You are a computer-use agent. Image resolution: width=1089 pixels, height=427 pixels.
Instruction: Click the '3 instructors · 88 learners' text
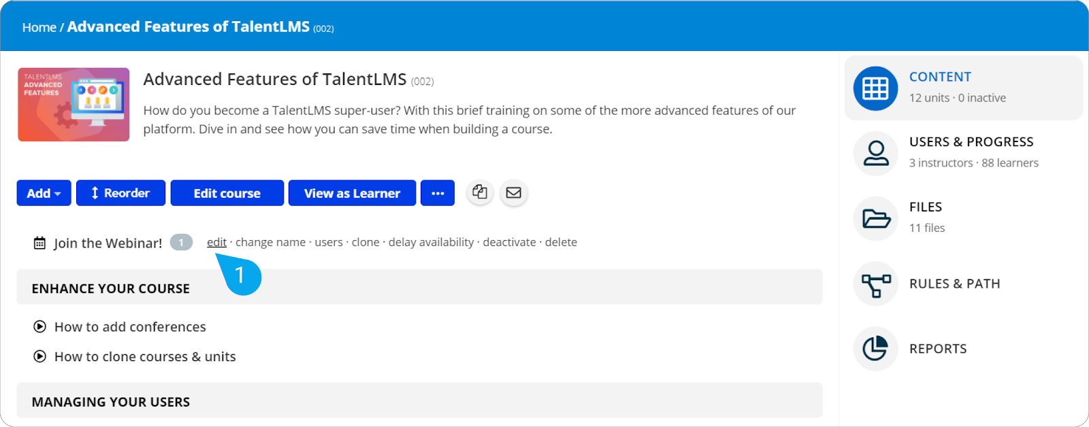[x=974, y=163]
